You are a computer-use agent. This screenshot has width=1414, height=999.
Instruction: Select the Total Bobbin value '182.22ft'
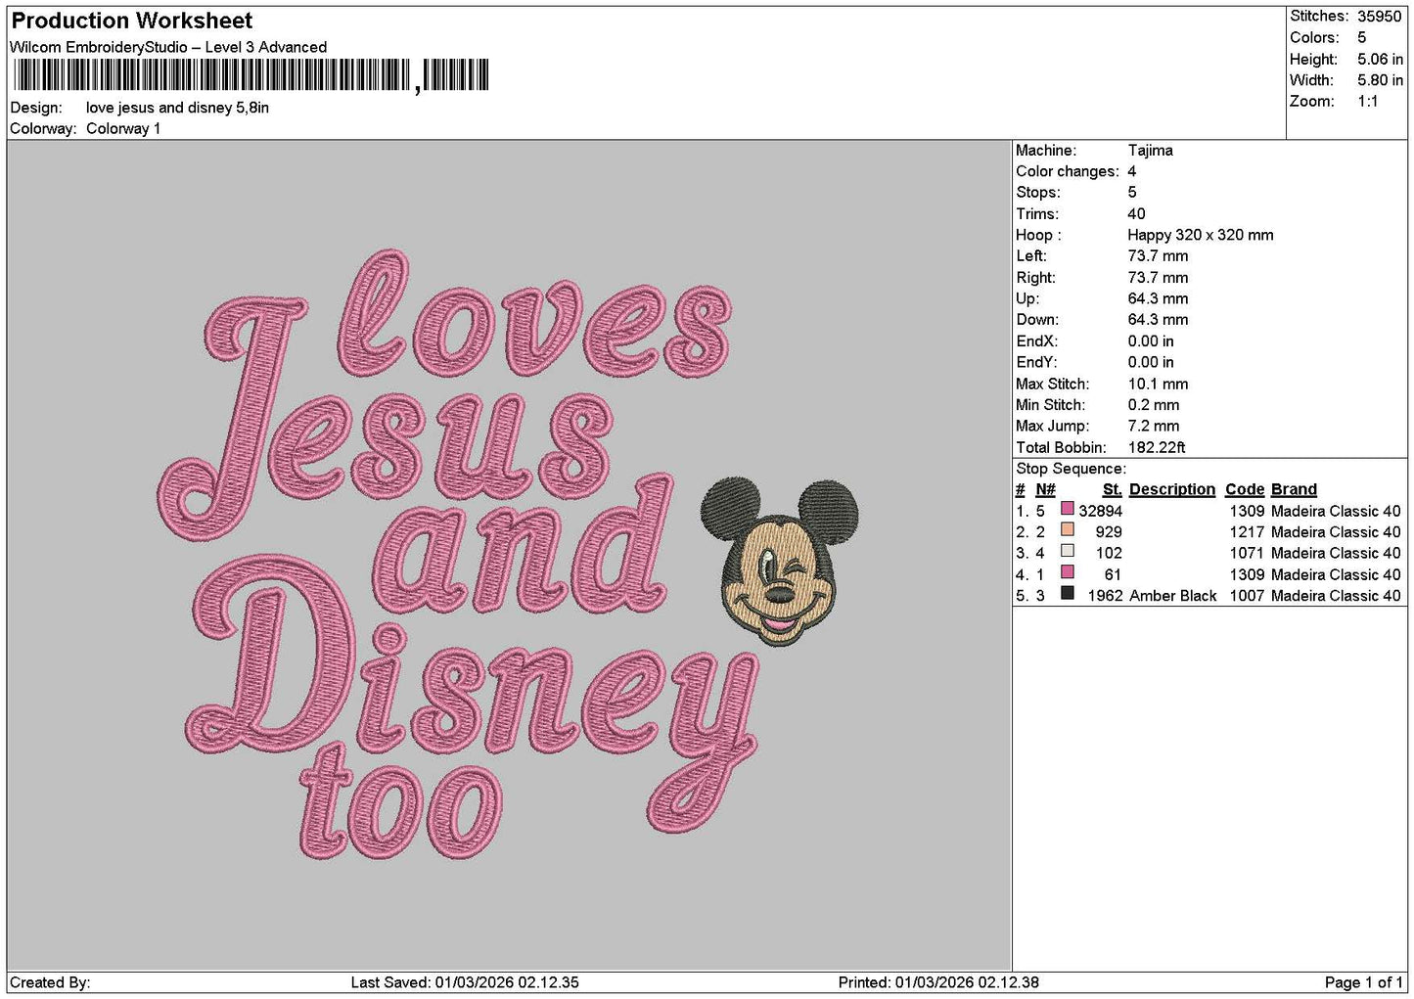tap(1157, 447)
